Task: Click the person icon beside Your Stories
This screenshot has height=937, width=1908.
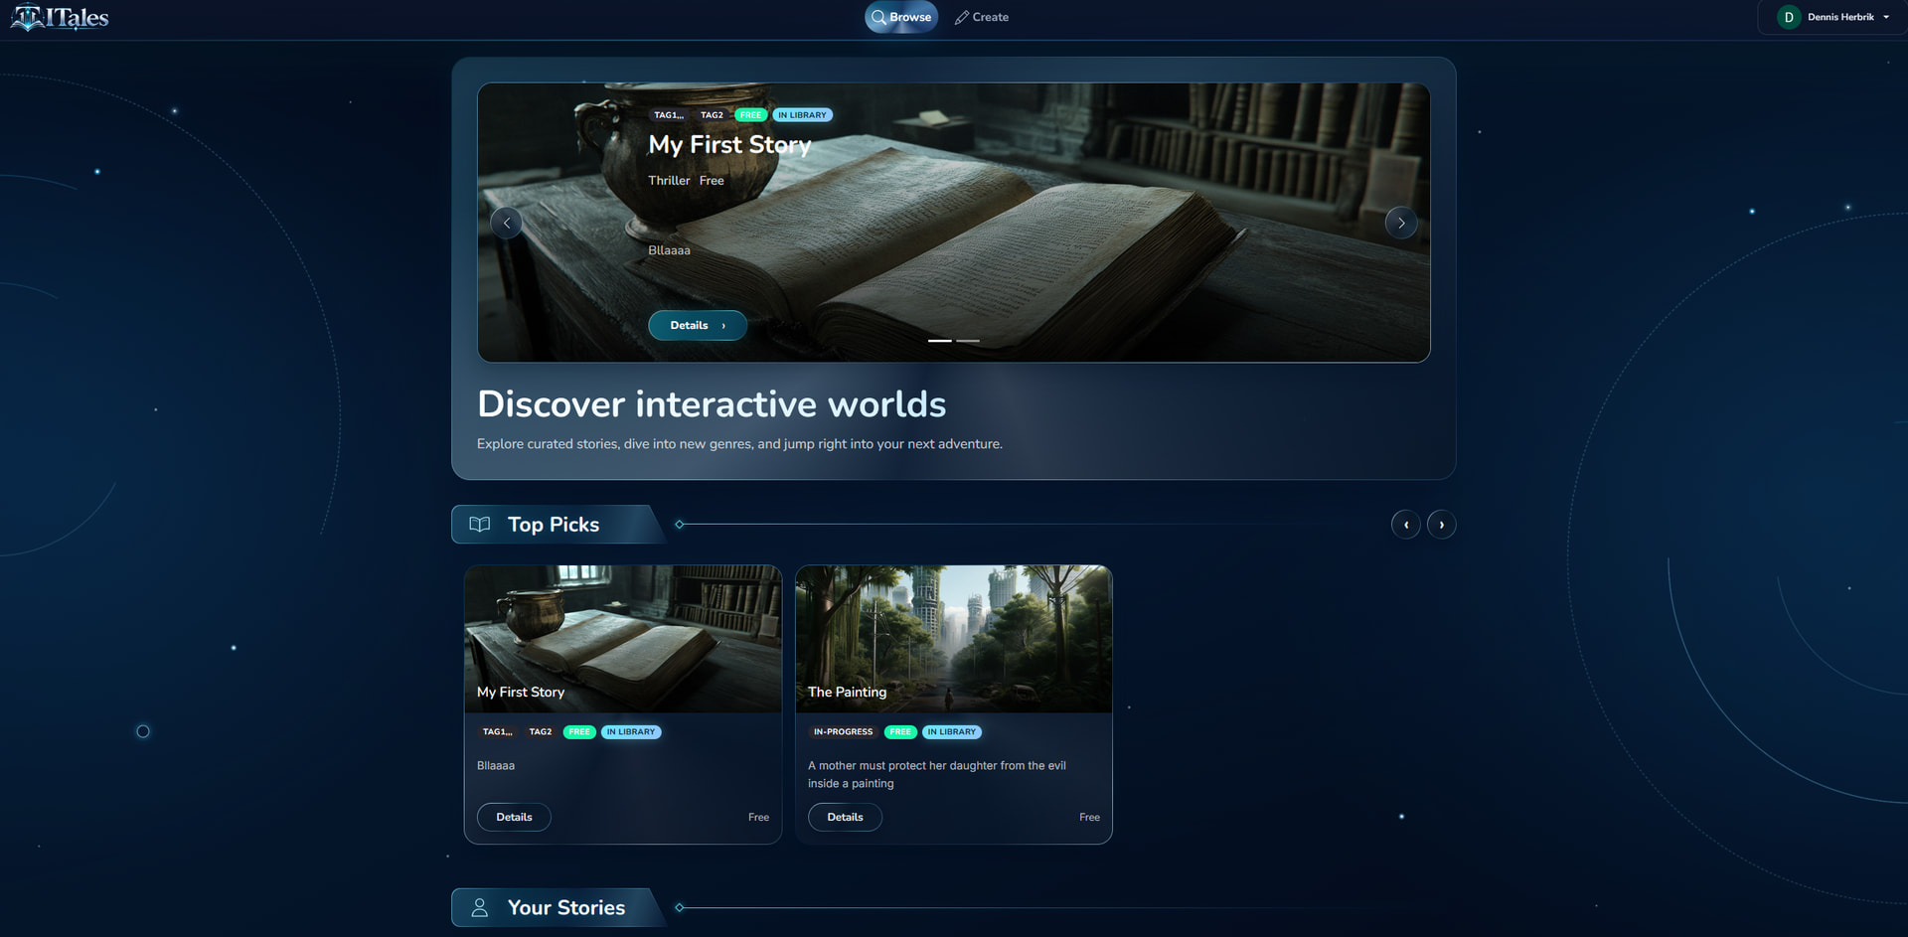Action: point(480,907)
